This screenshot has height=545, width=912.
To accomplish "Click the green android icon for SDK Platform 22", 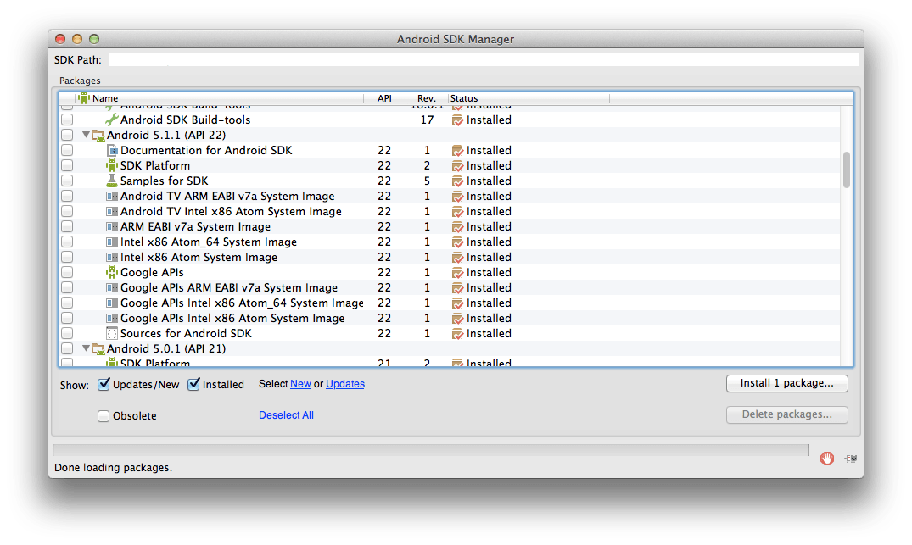I will click(x=112, y=165).
